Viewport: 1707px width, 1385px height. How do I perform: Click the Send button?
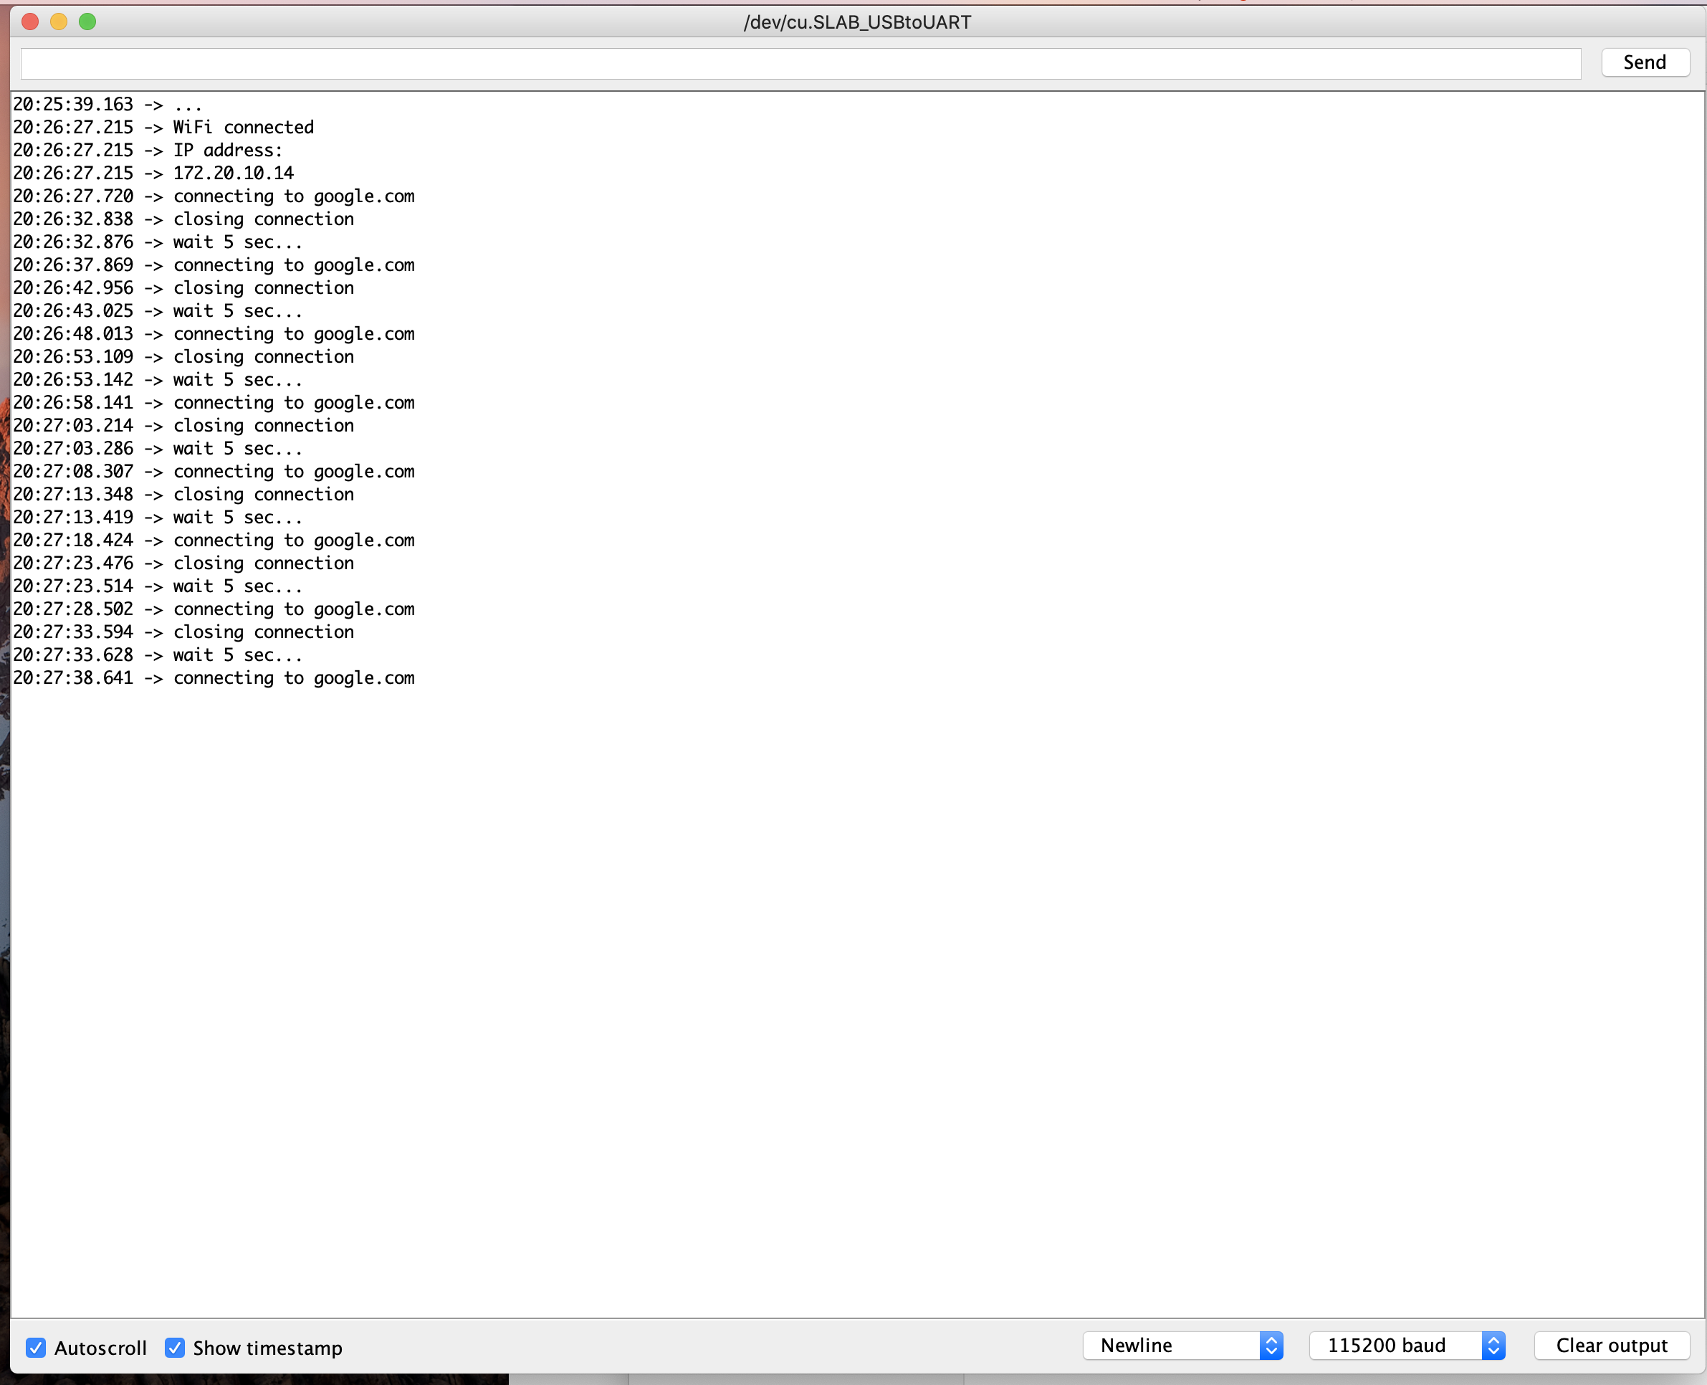click(1645, 62)
